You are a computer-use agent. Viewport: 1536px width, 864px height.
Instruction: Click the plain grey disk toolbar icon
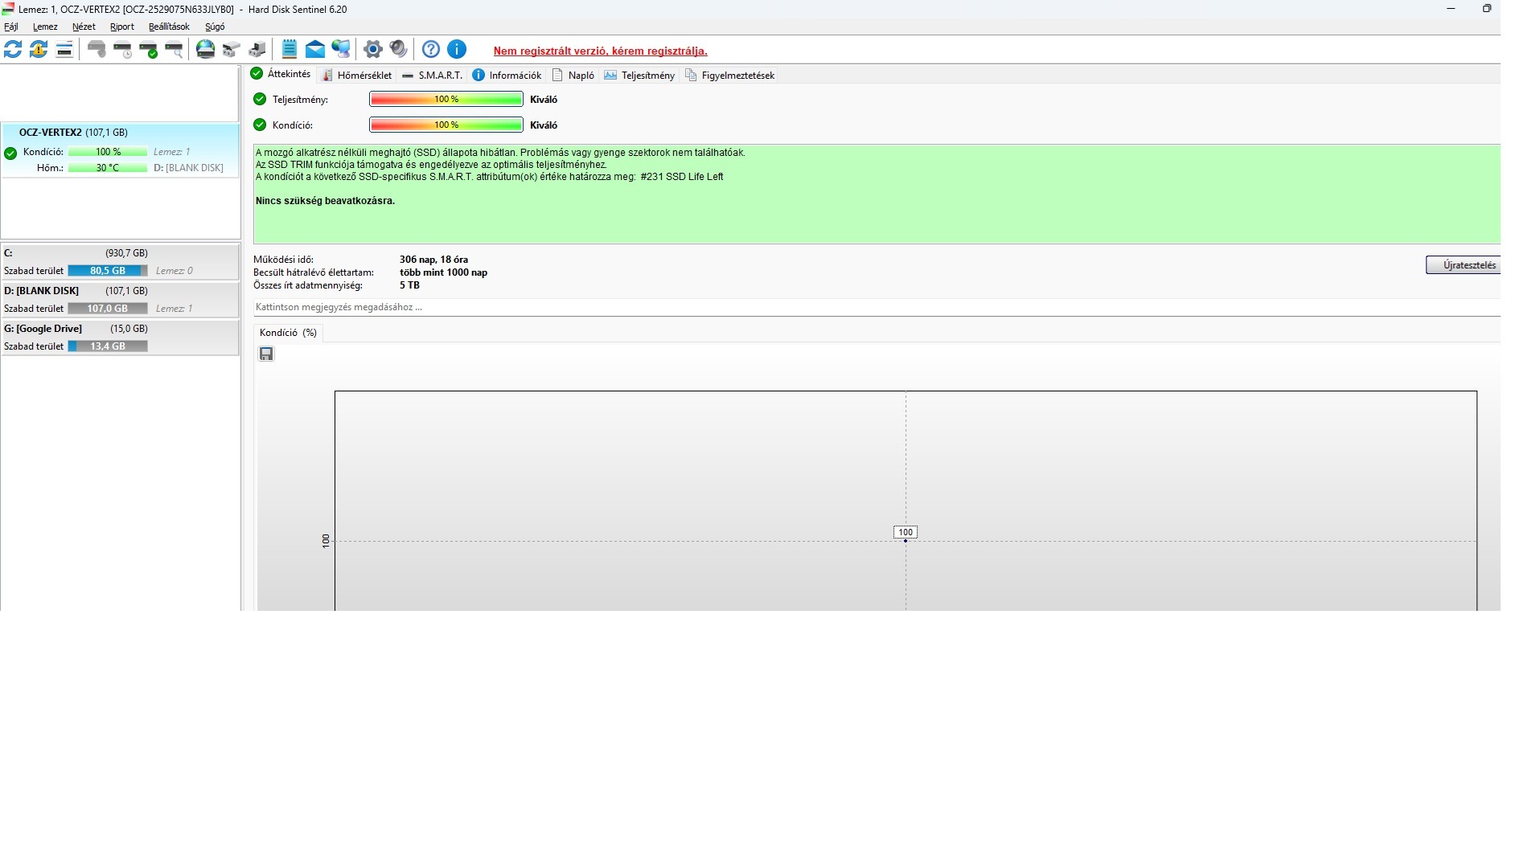click(x=97, y=49)
